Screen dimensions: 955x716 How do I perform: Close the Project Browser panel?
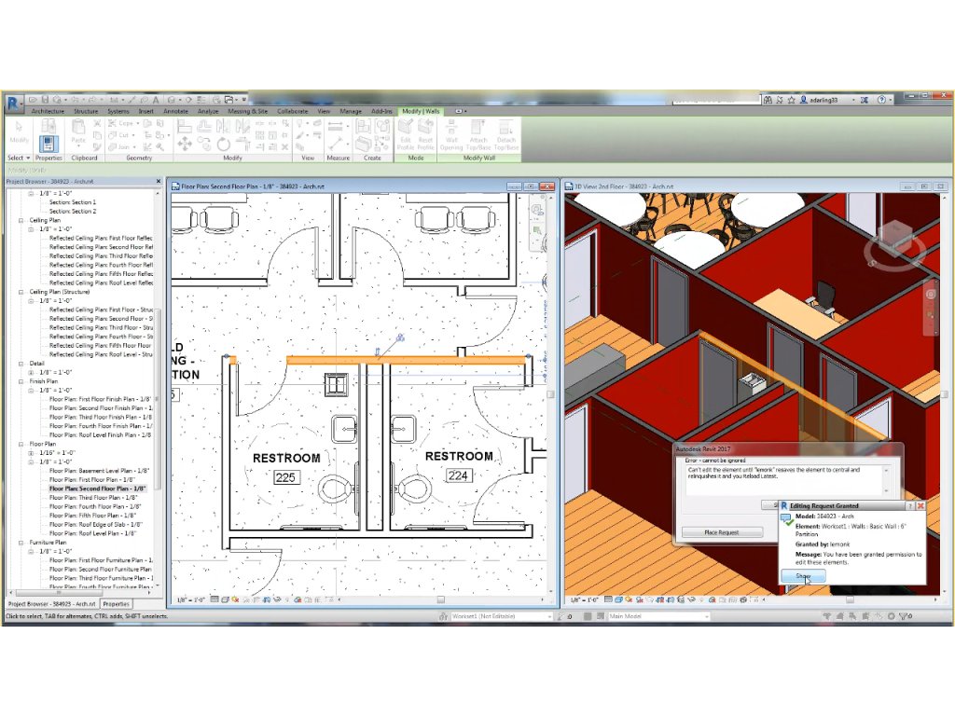tap(159, 182)
